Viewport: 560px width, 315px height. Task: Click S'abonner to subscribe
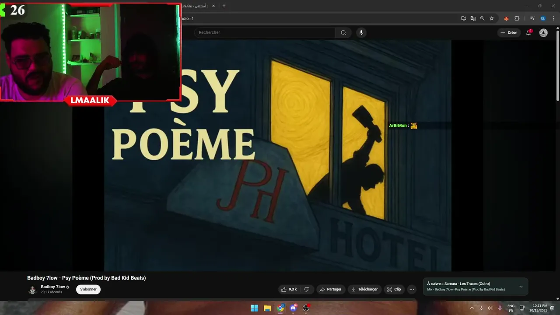pyautogui.click(x=88, y=289)
